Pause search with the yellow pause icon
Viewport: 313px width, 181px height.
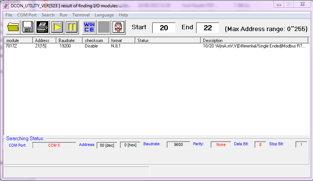point(72,27)
